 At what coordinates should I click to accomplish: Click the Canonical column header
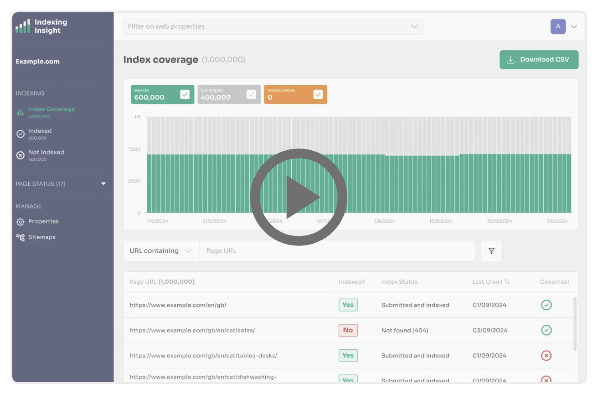click(554, 282)
